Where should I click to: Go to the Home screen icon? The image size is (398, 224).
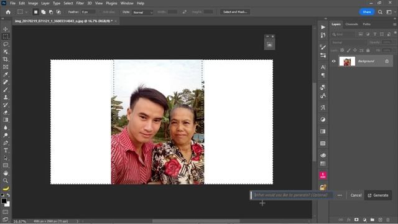point(8,12)
